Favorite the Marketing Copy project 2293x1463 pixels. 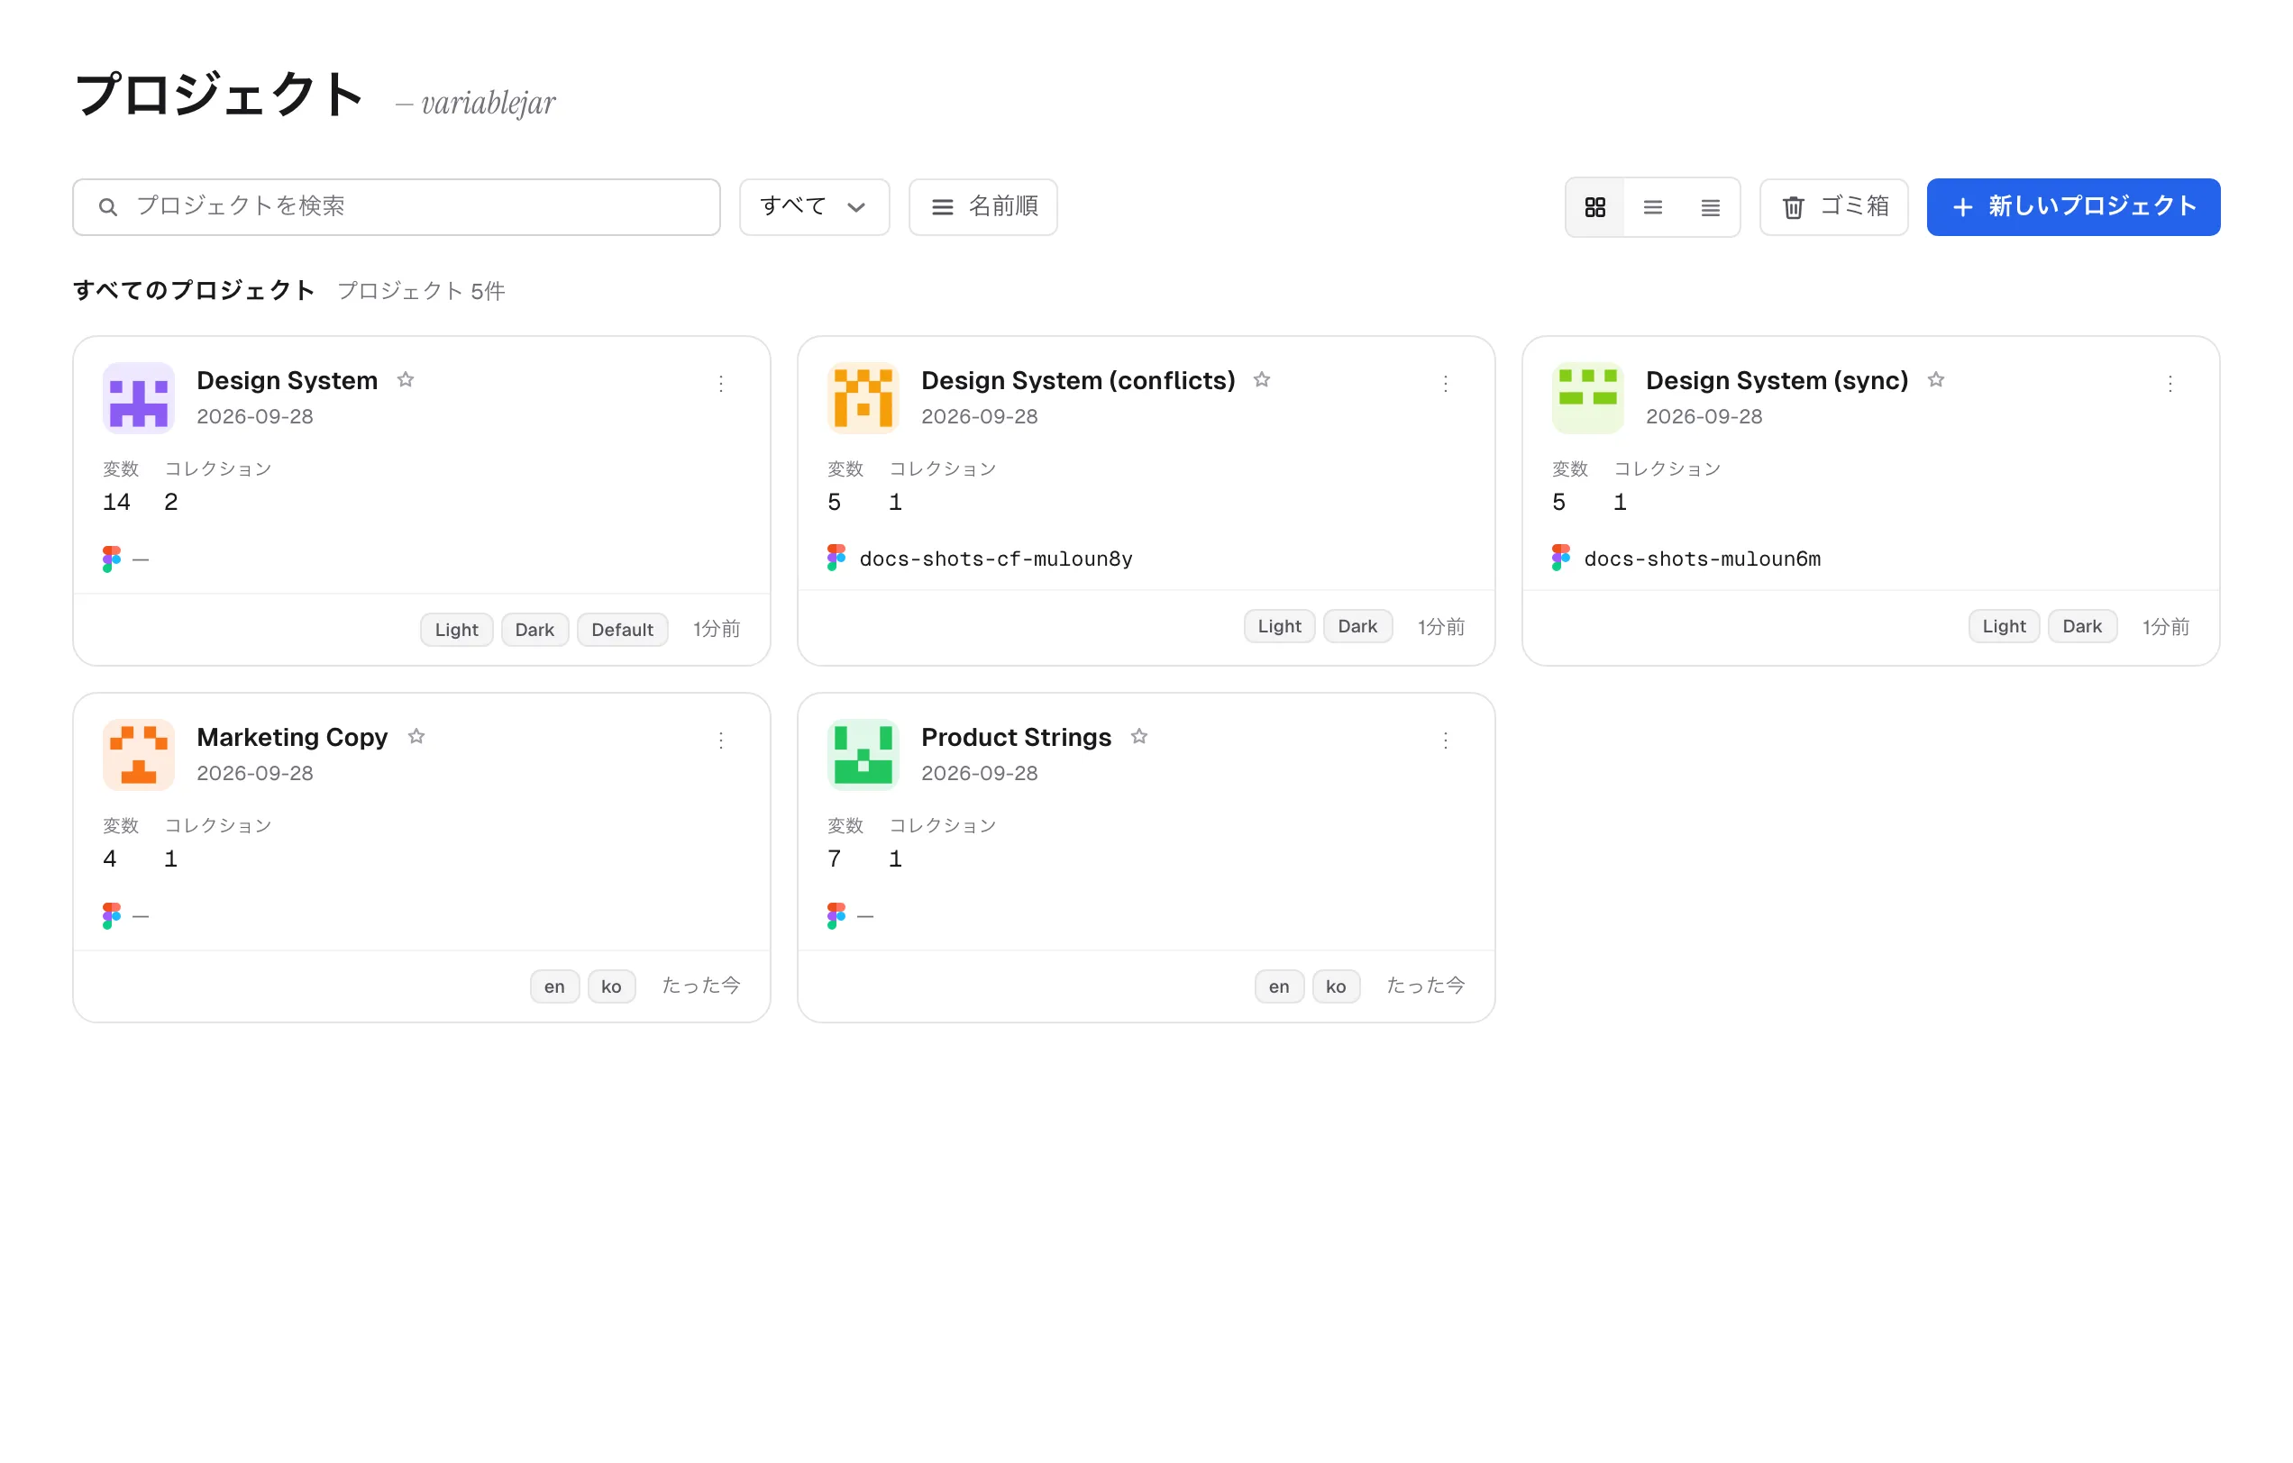tap(416, 737)
